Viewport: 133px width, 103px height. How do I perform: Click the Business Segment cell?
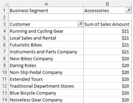(46, 11)
